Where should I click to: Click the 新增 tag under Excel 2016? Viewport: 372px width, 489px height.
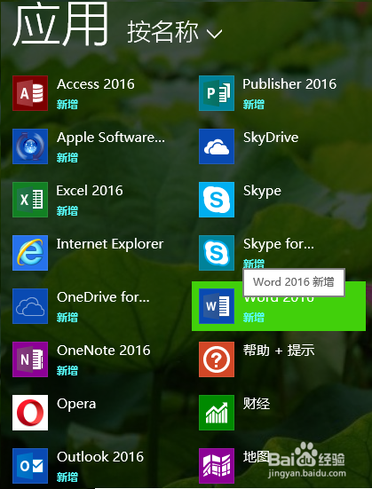[67, 211]
